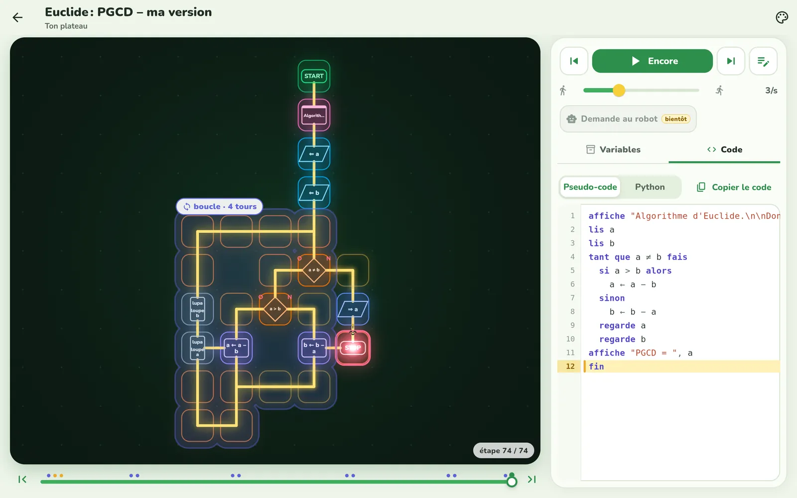797x498 pixels.
Task: Select the loupe b watch node
Action: tap(197, 309)
